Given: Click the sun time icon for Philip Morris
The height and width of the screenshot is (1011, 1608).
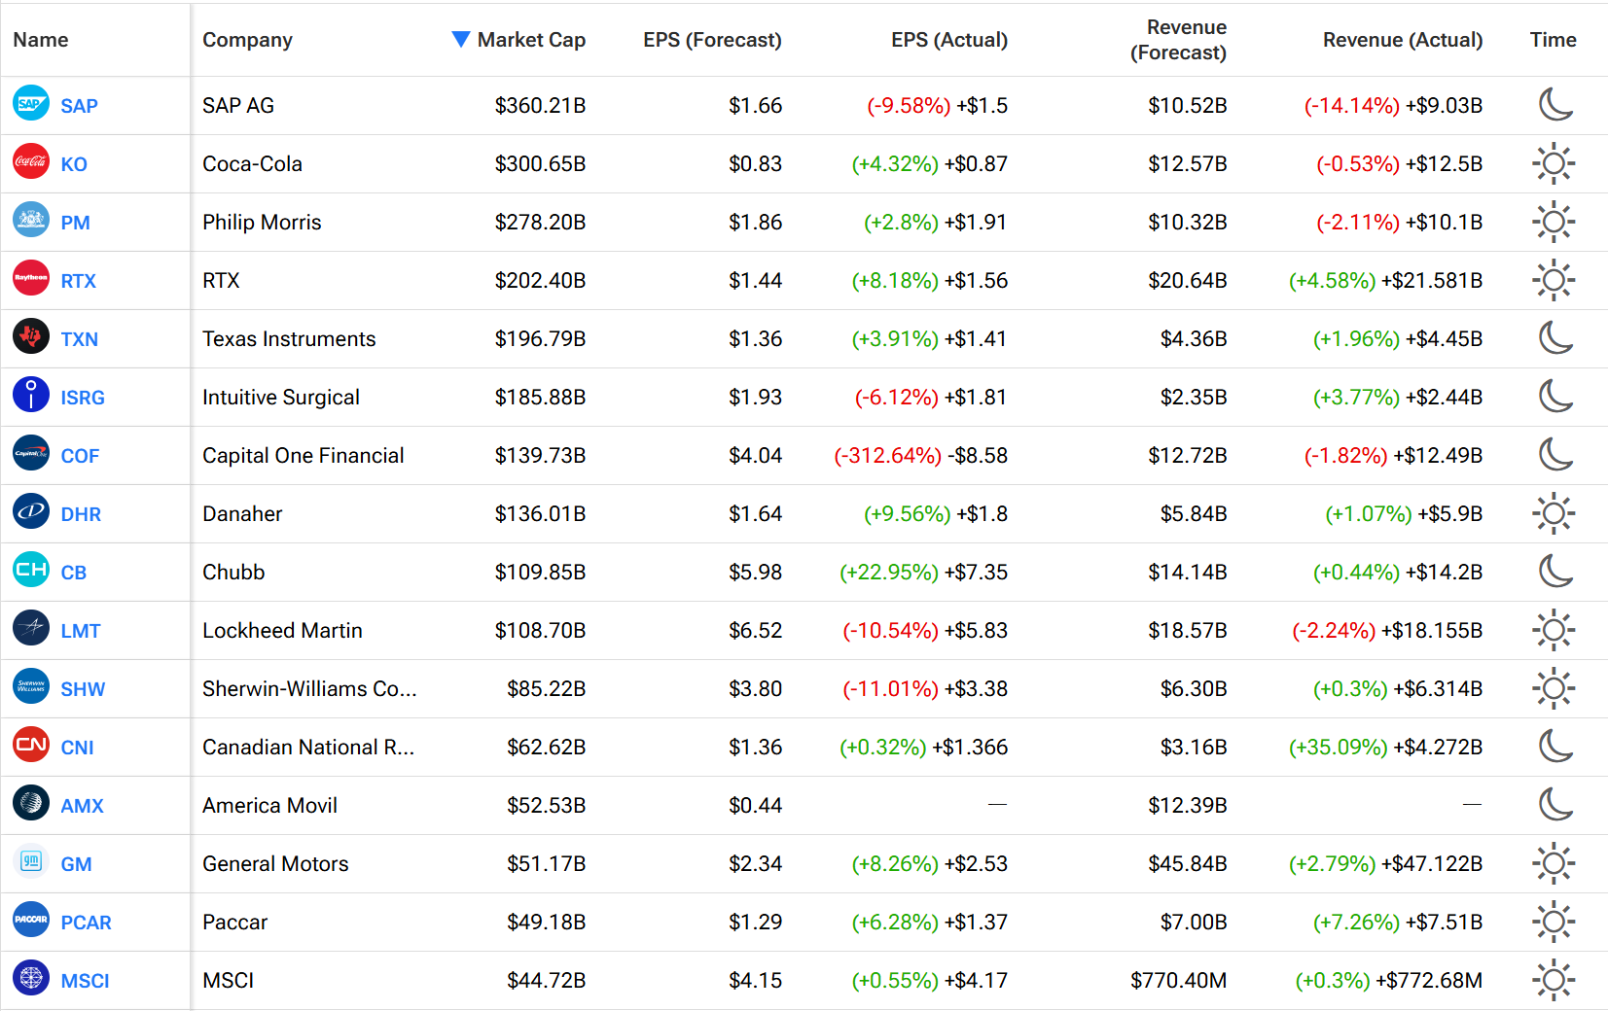Looking at the screenshot, I should click(1554, 222).
